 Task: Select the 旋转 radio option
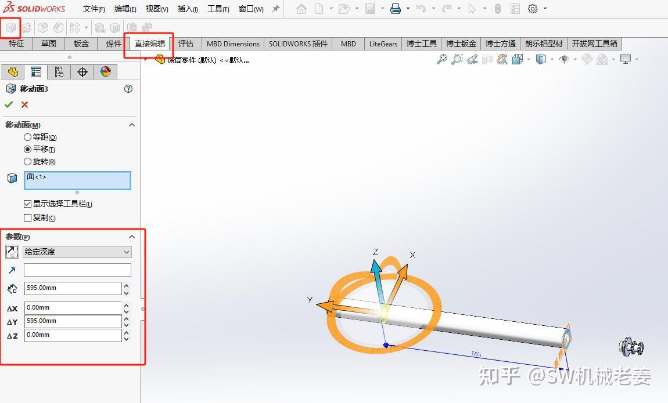tap(28, 161)
